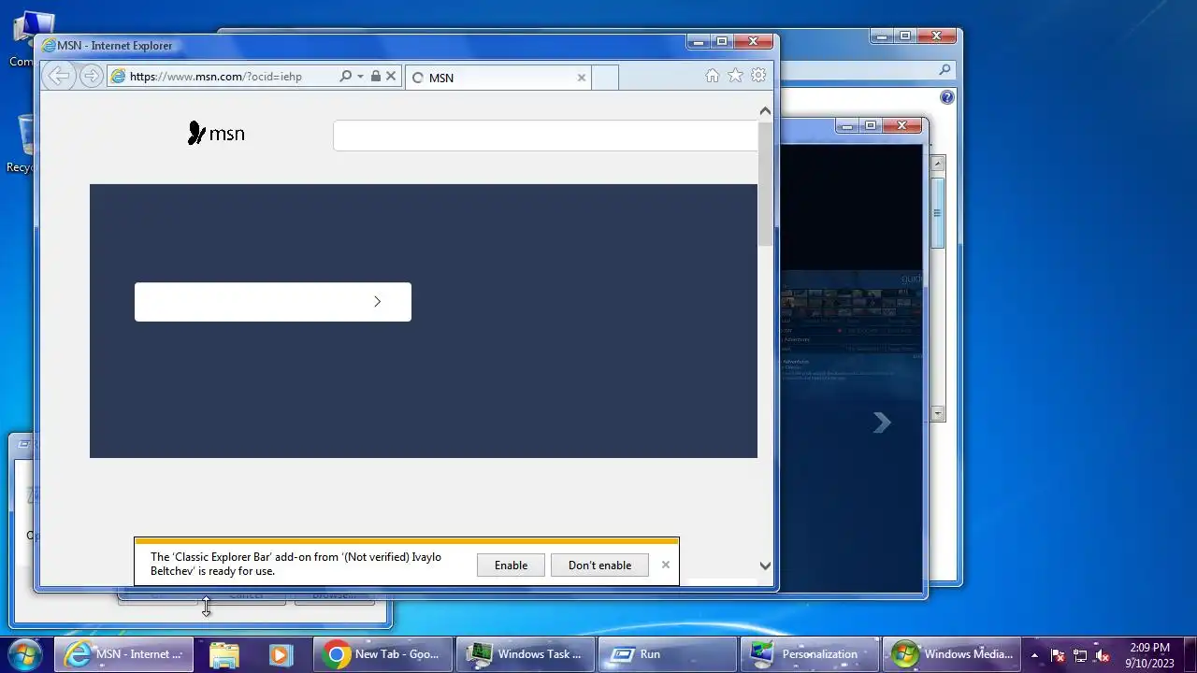Open the search magnifier in address bar

pos(345,76)
